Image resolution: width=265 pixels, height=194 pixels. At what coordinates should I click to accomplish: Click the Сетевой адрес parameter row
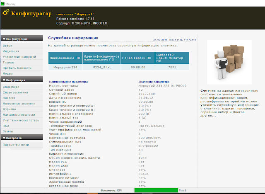118,90
